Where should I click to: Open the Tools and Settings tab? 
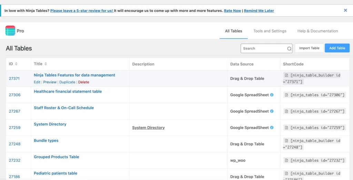tap(270, 31)
